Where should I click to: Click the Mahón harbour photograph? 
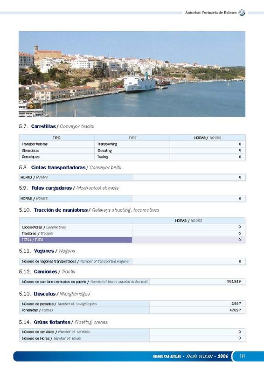pos(132,74)
